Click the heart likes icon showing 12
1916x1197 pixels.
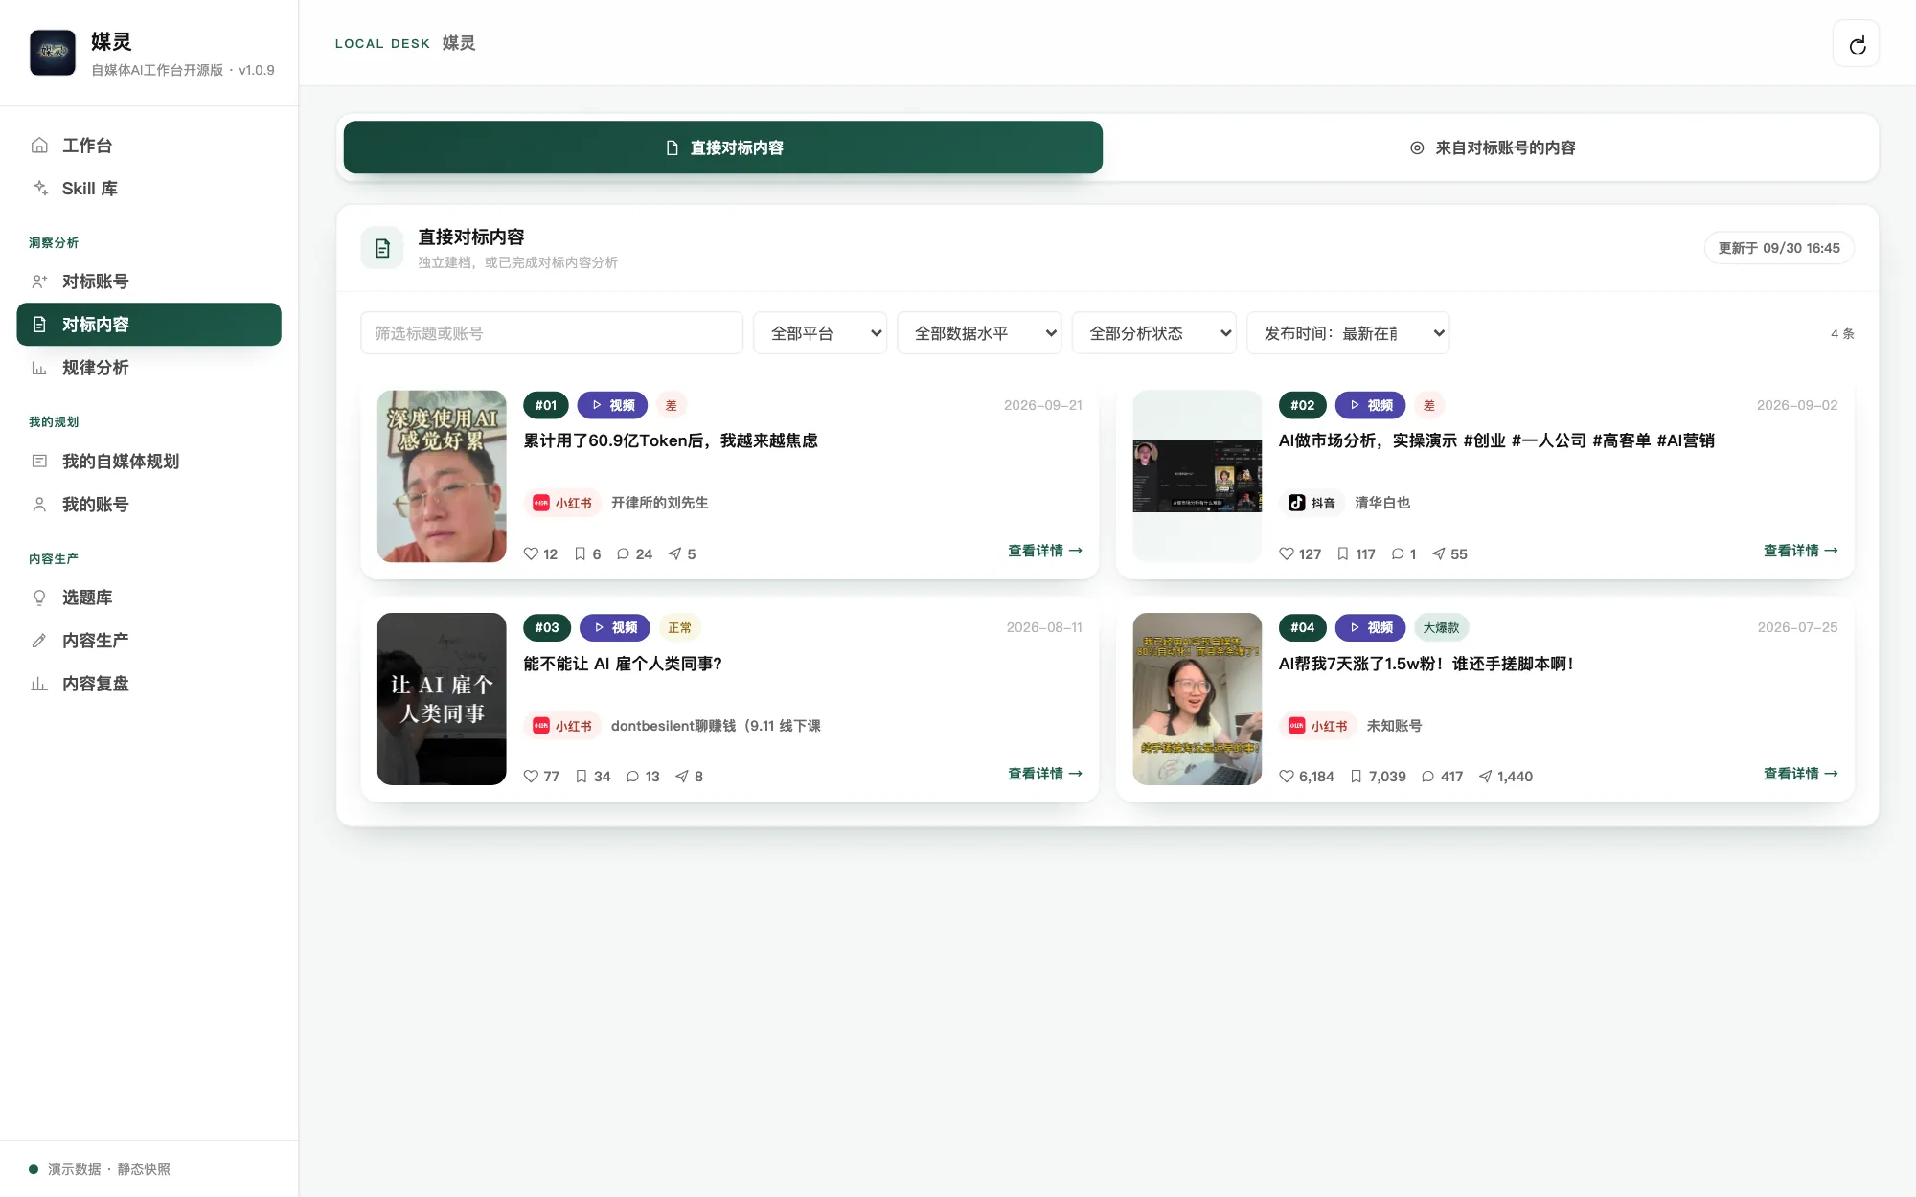531,553
